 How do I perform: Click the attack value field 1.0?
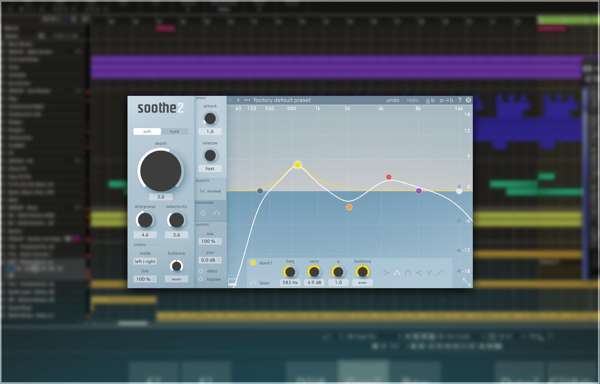(210, 132)
